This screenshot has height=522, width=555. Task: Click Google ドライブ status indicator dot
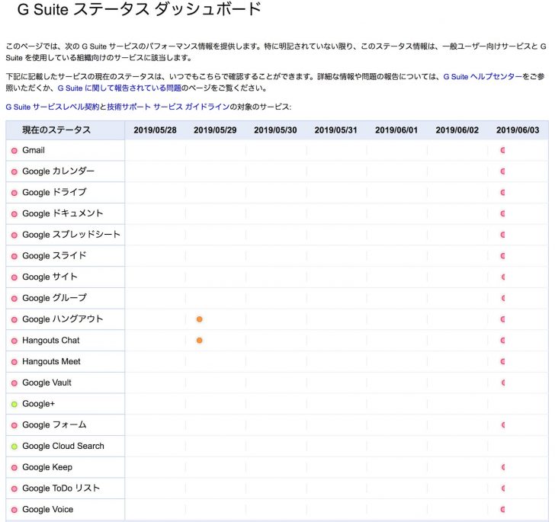(x=14, y=193)
